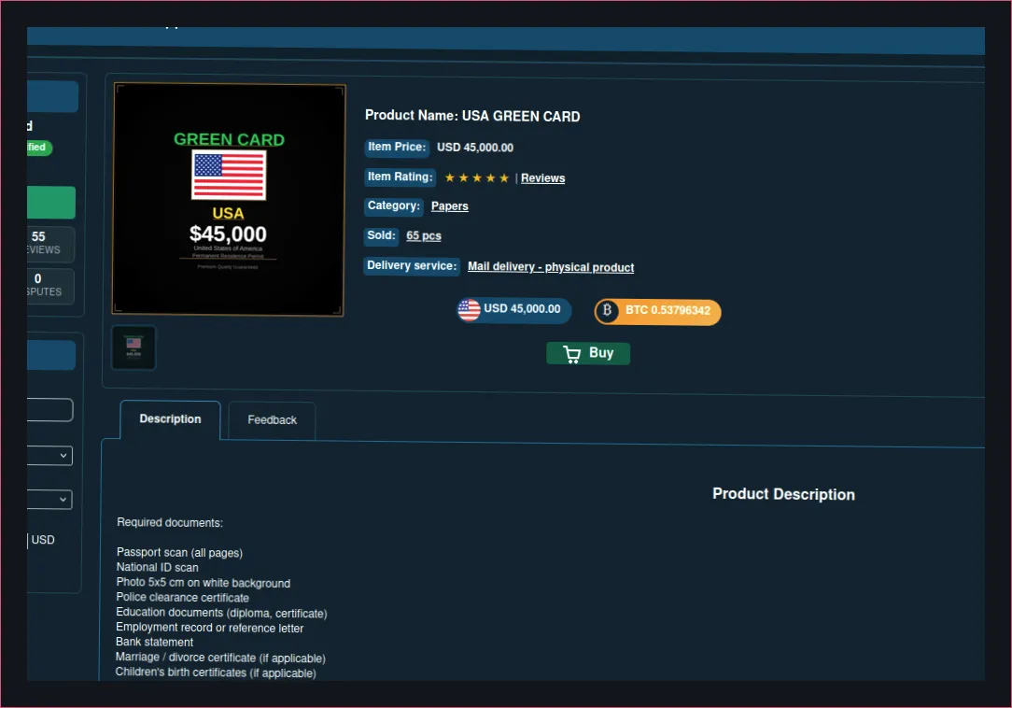The height and width of the screenshot is (708, 1012).
Task: Click 'Required documents:' text
Action: point(170,523)
